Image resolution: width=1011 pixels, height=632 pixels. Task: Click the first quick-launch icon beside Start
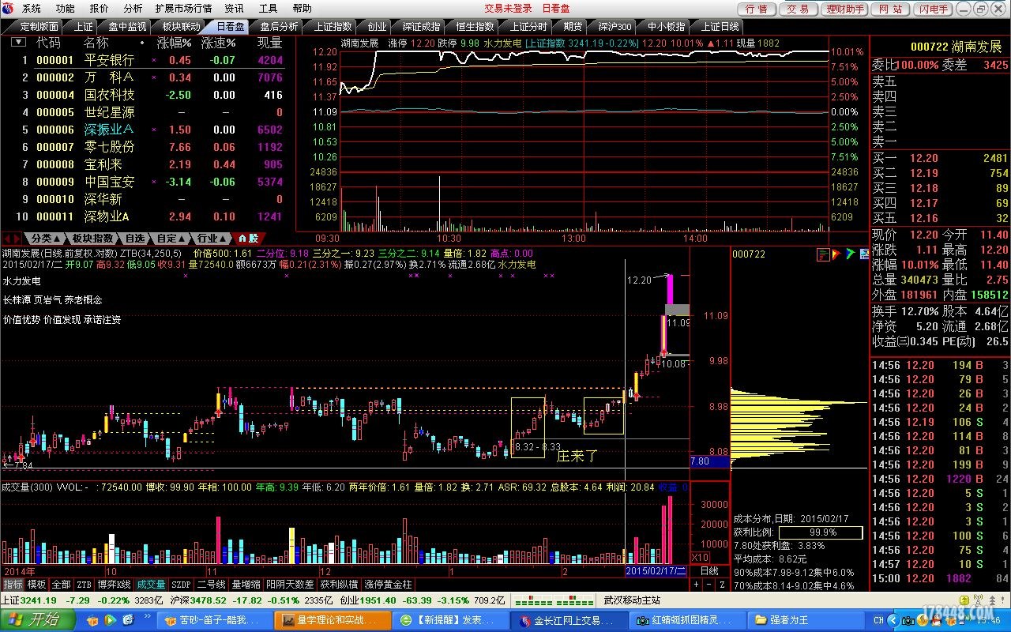[92, 620]
